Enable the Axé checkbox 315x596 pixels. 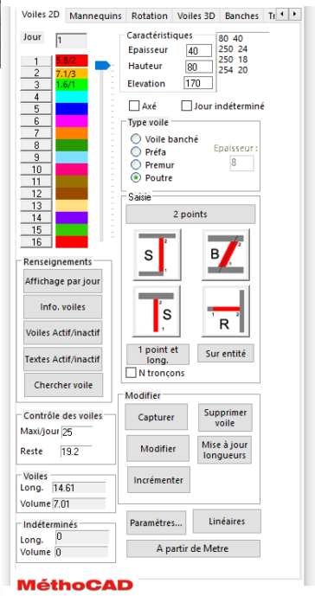click(x=134, y=106)
